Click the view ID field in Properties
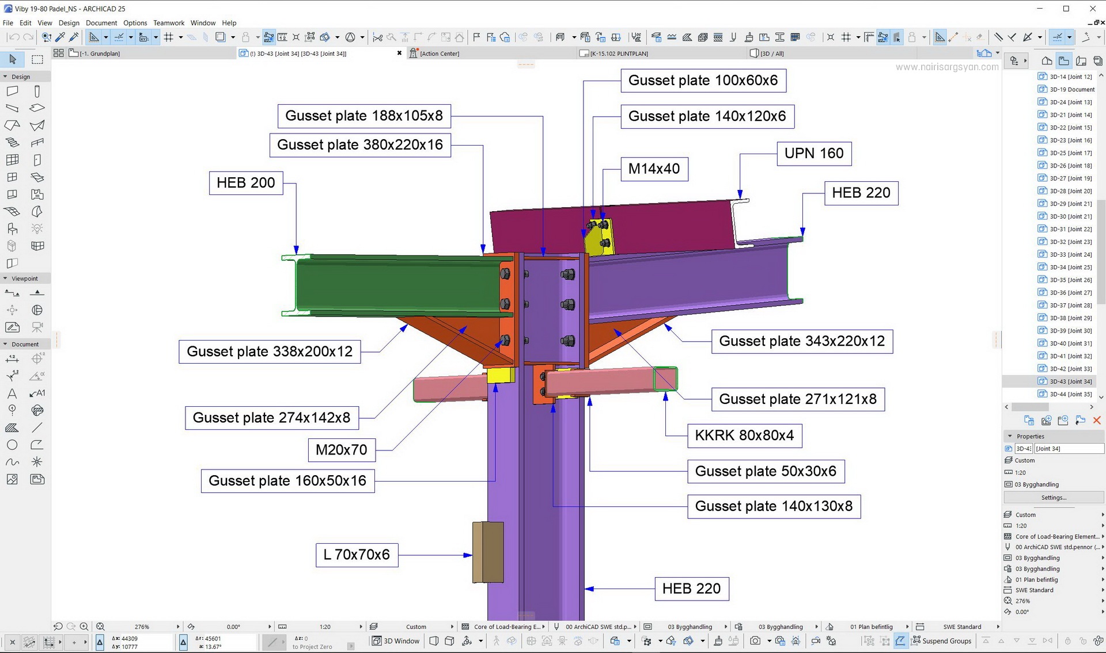This screenshot has width=1106, height=653. click(1024, 449)
